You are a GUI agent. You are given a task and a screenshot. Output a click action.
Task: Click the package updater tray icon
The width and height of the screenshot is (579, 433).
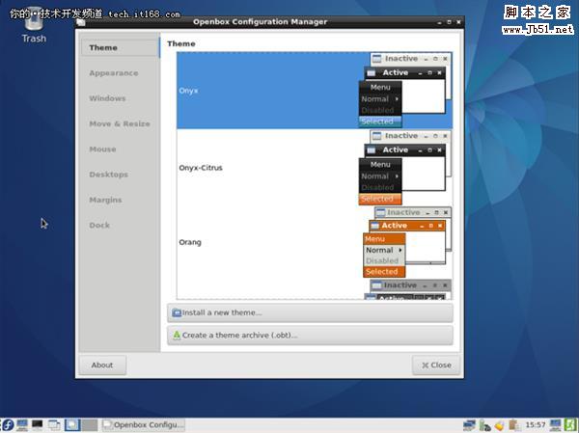point(484,425)
